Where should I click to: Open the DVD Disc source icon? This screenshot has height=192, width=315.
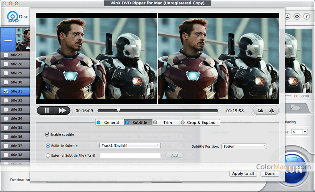(x=14, y=16)
